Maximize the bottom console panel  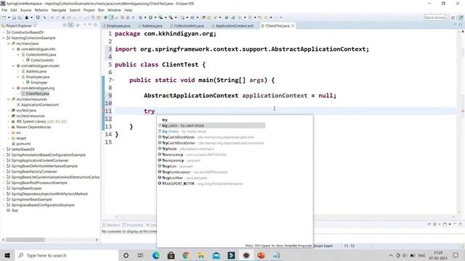pyautogui.click(x=460, y=224)
